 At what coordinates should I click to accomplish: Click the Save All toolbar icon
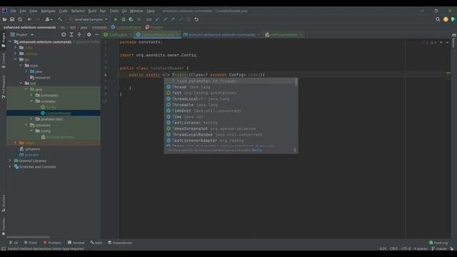tap(12, 19)
